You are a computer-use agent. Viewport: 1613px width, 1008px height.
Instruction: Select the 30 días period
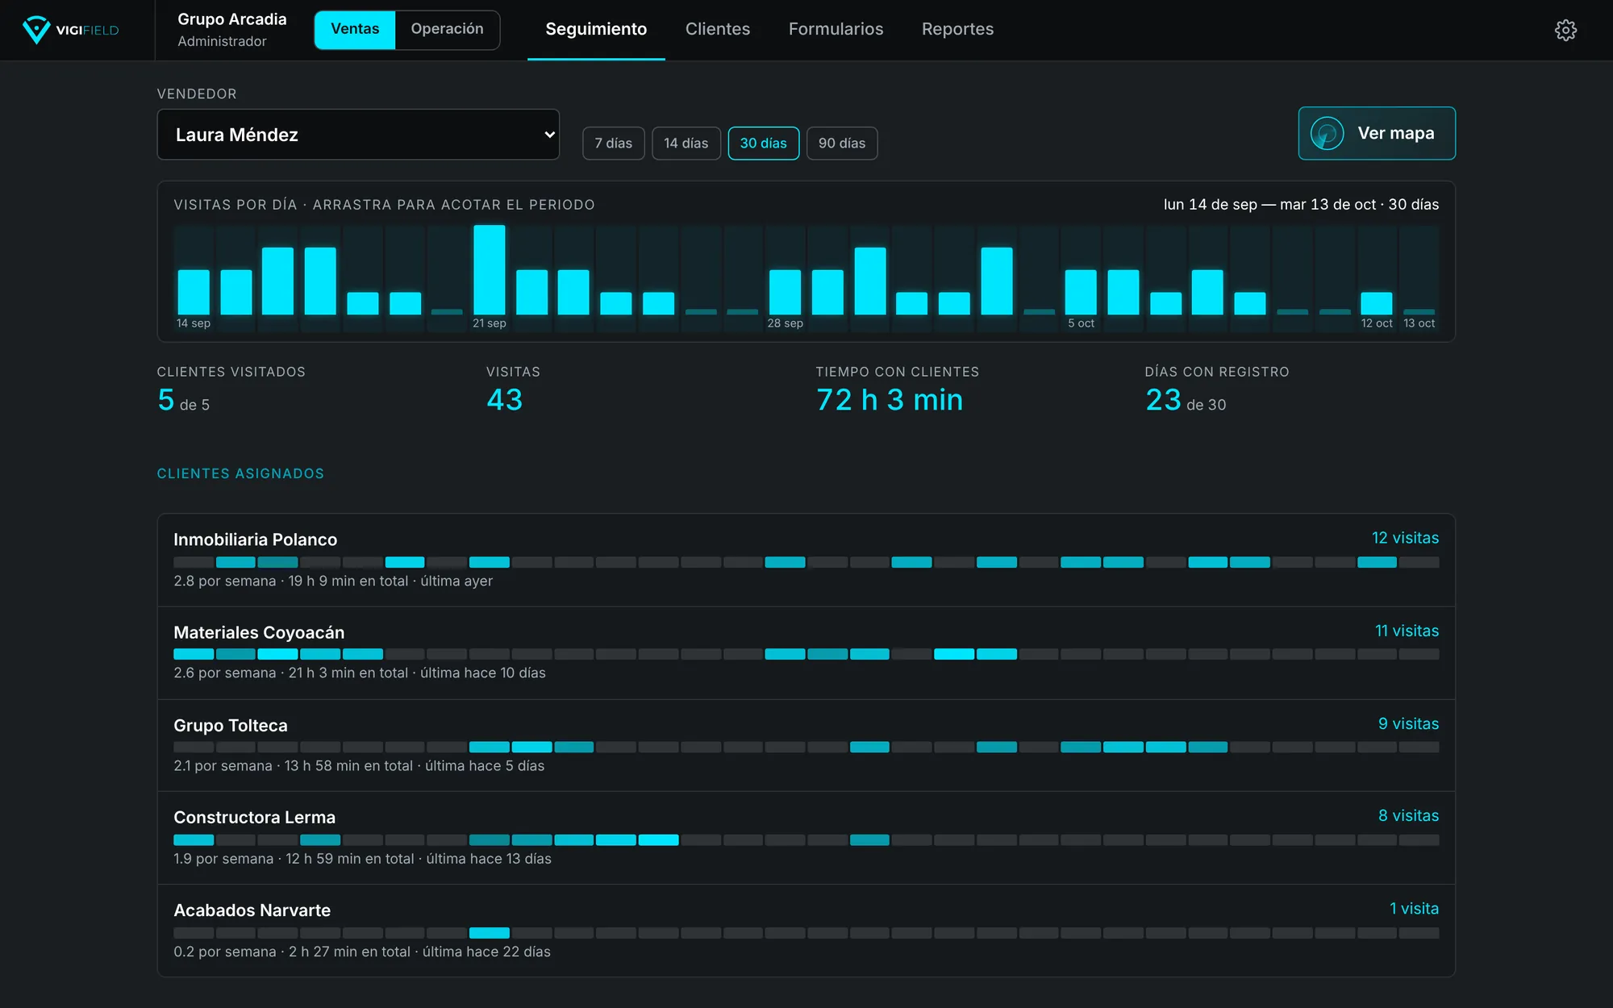click(764, 143)
